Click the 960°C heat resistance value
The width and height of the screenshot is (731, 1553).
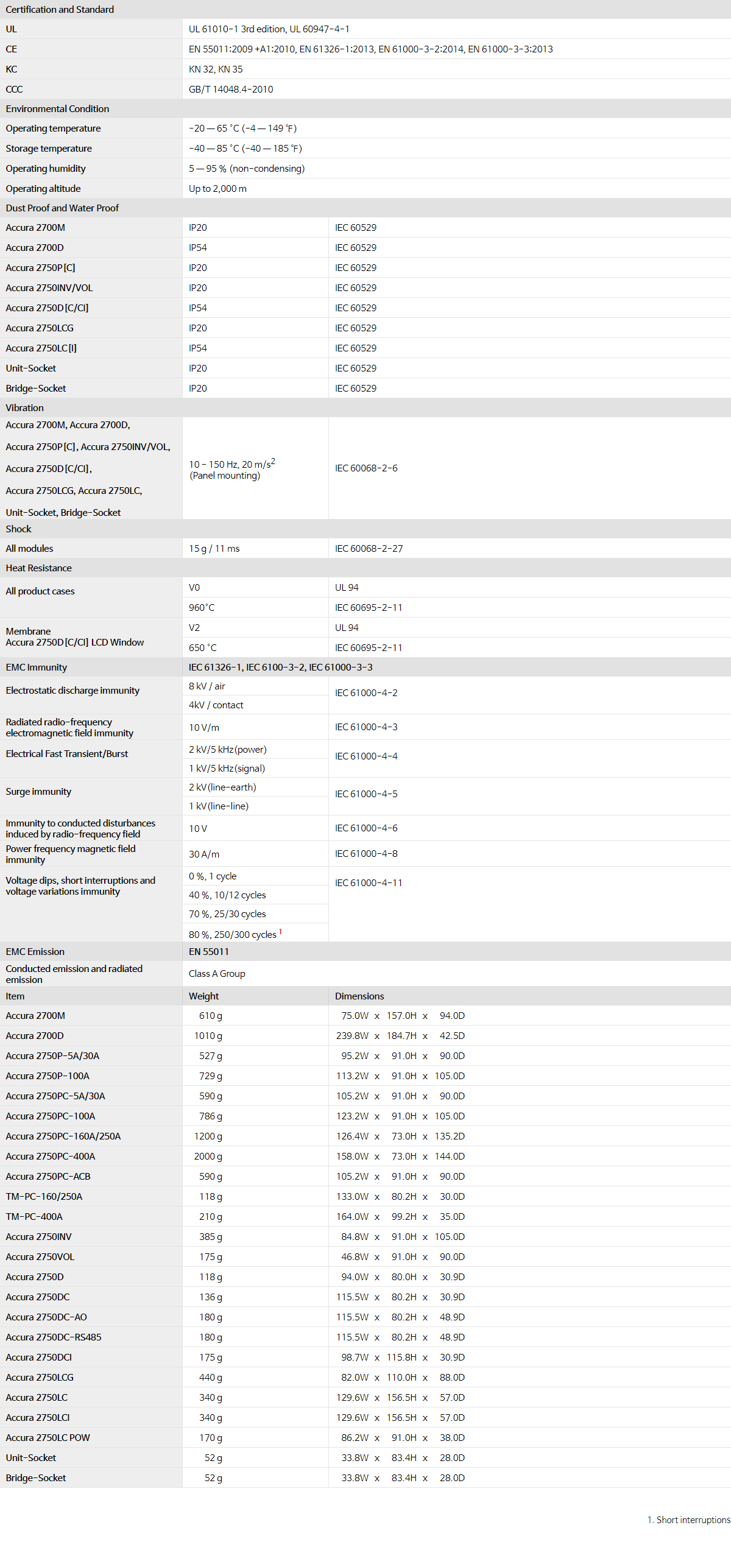pyautogui.click(x=202, y=608)
